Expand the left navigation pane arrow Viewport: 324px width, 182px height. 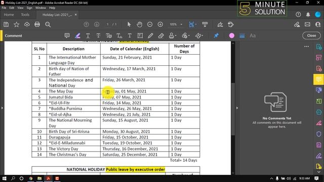pyautogui.click(x=2, y=108)
